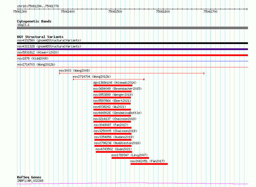Open the nsv5931812 (Almarri2020) label
The height and width of the screenshot is (187, 256).
point(38,52)
